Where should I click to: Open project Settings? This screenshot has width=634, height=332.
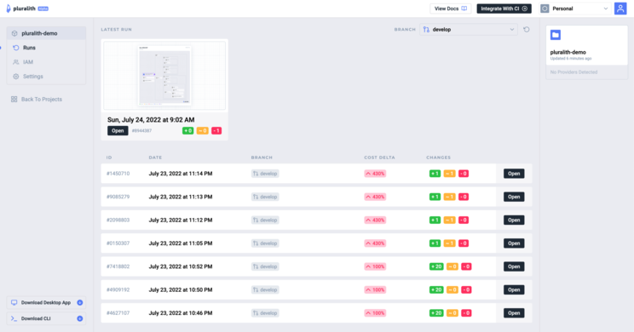pos(32,77)
